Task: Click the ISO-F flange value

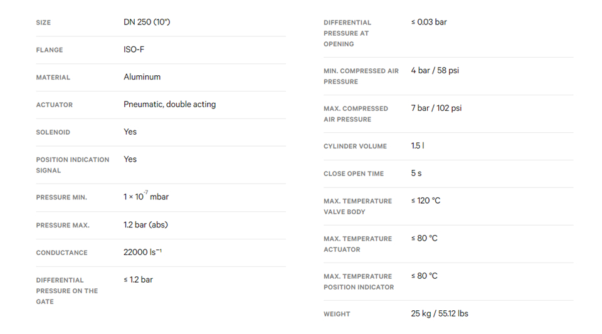Action: pyautogui.click(x=134, y=50)
